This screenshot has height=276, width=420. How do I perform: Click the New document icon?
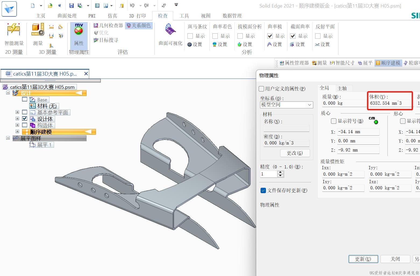click(33, 6)
